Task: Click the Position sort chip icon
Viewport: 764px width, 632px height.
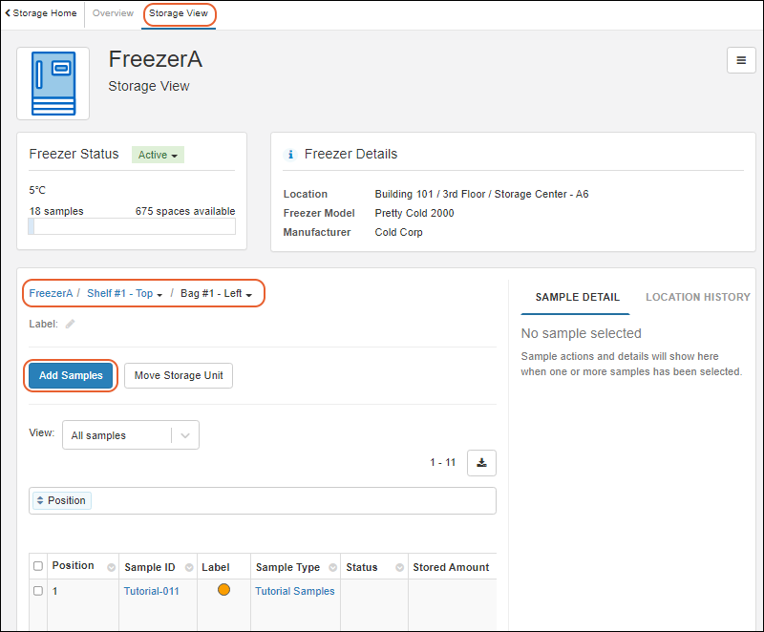Action: pos(40,500)
